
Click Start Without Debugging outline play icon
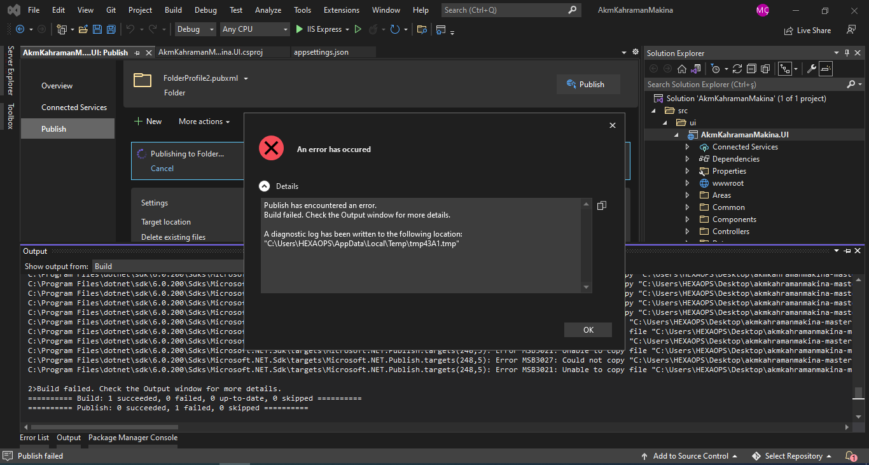coord(358,29)
